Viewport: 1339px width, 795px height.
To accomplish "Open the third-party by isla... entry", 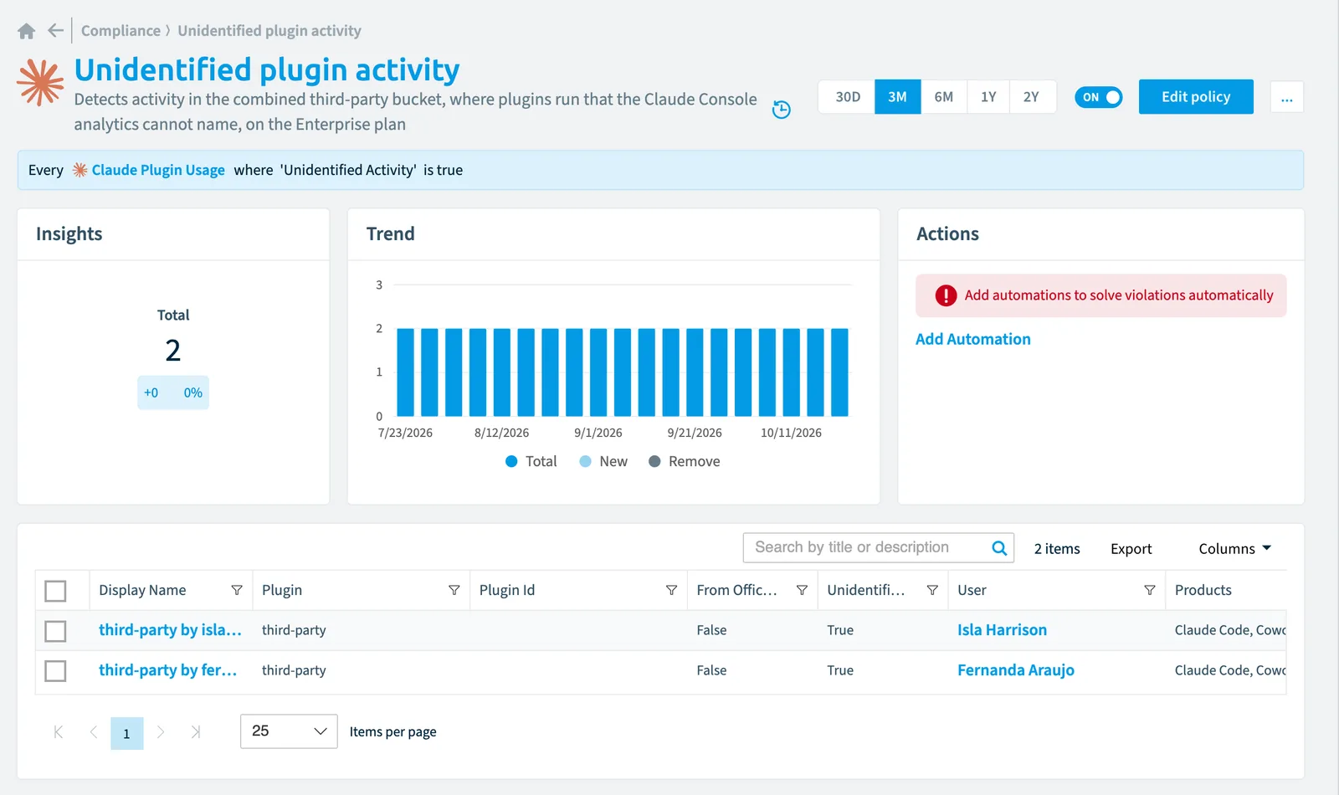I will point(170,630).
